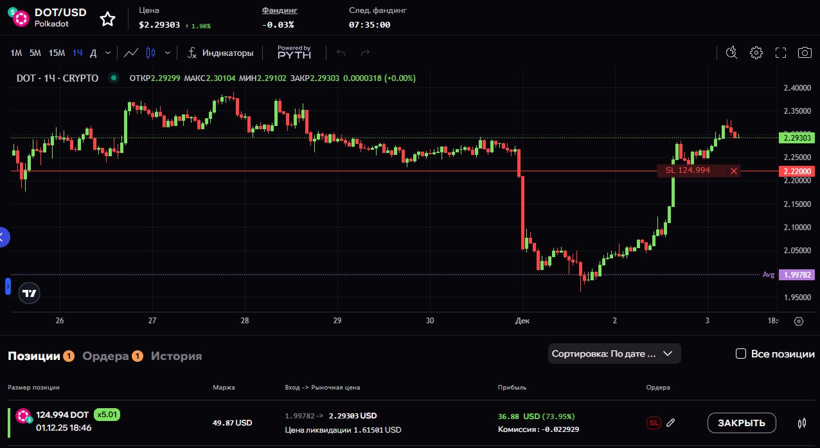Open the quick search lightning icon
The height and width of the screenshot is (448, 820).
(x=731, y=53)
